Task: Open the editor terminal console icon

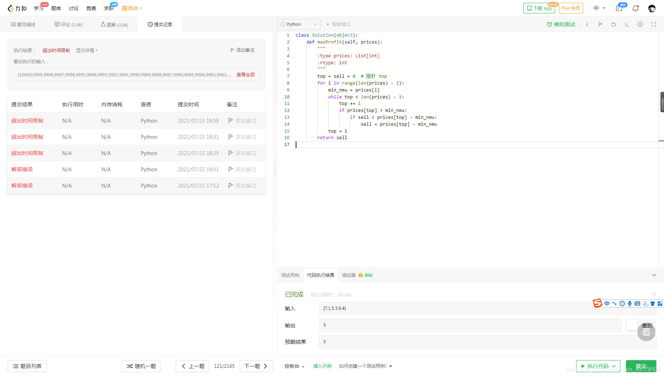Action: [627, 25]
